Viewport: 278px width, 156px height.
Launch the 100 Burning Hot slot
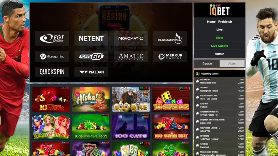pos(91,127)
